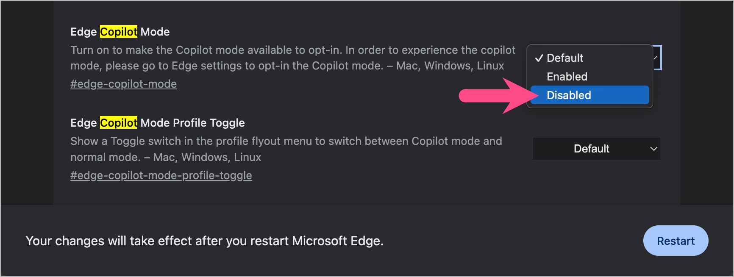Click the Edge Copilot Mode flag title
The height and width of the screenshot is (277, 734).
click(x=120, y=32)
